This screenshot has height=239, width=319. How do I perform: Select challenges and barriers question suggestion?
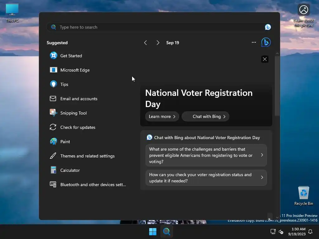pos(206,155)
